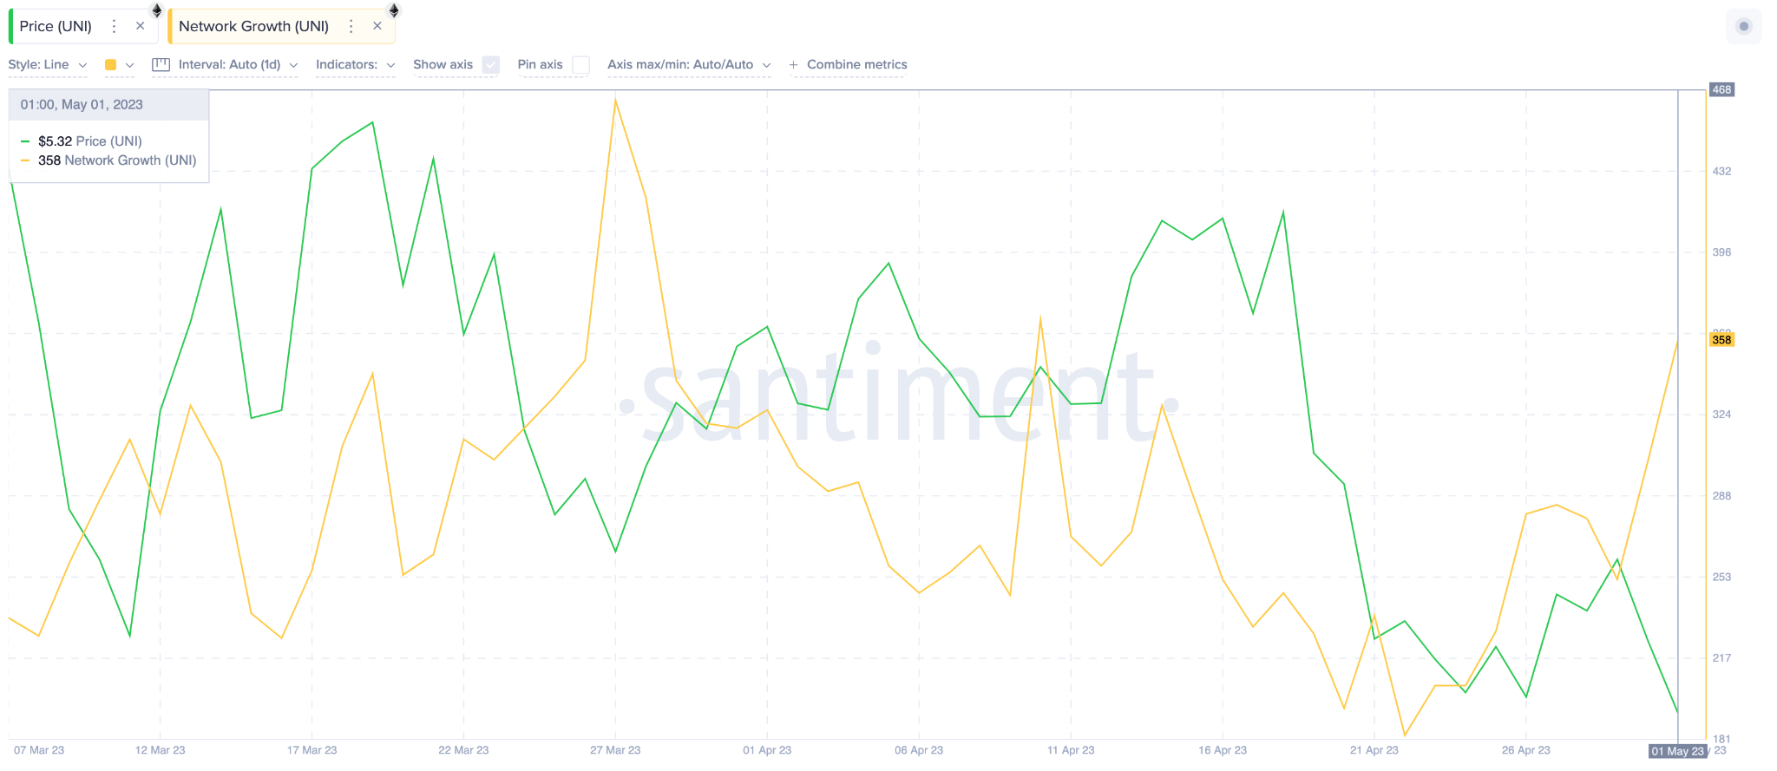This screenshot has width=1777, height=771.
Task: Open the Indicators dropdown
Action: pos(356,65)
